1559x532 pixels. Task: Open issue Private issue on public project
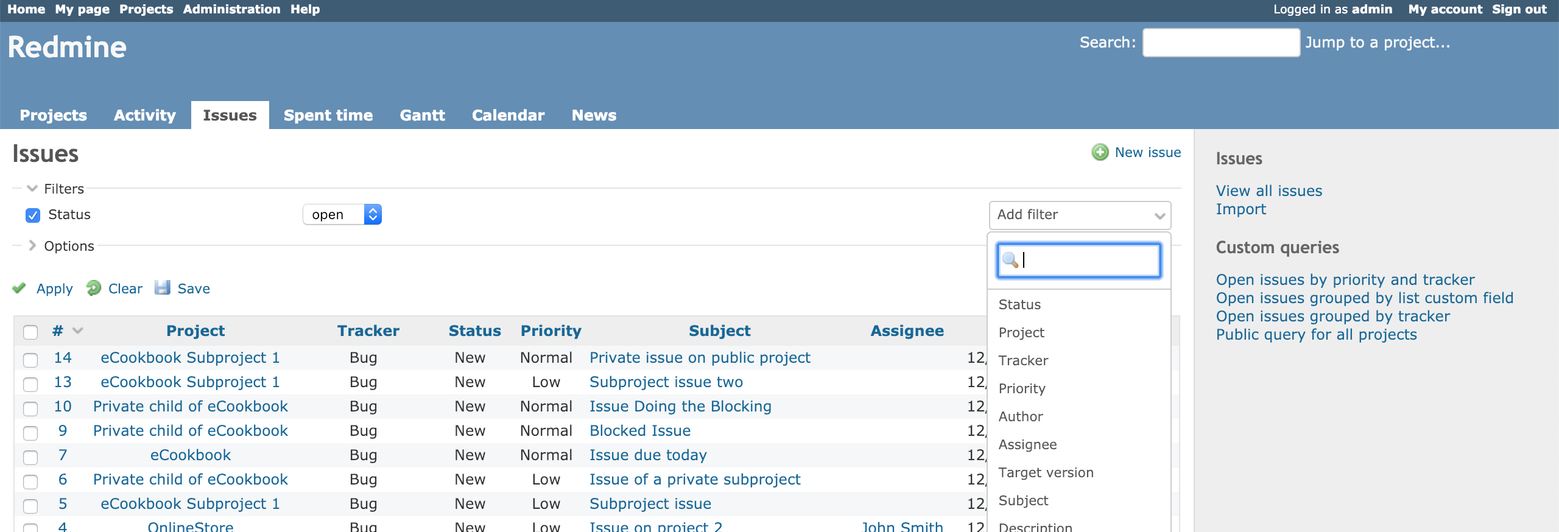click(700, 357)
